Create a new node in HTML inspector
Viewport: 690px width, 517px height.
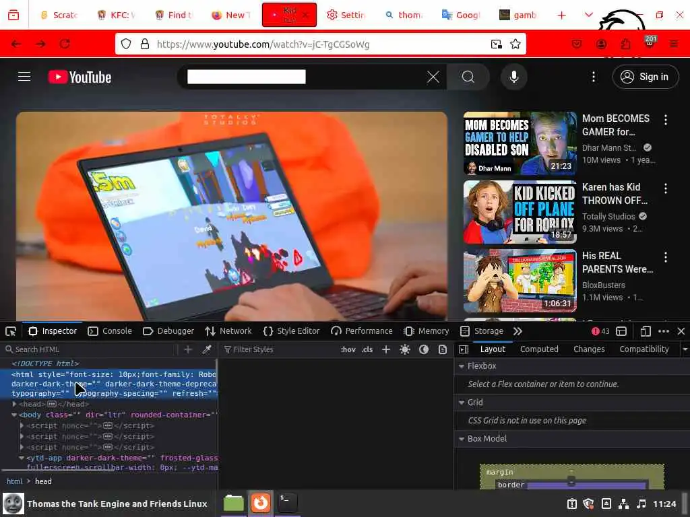click(x=188, y=349)
